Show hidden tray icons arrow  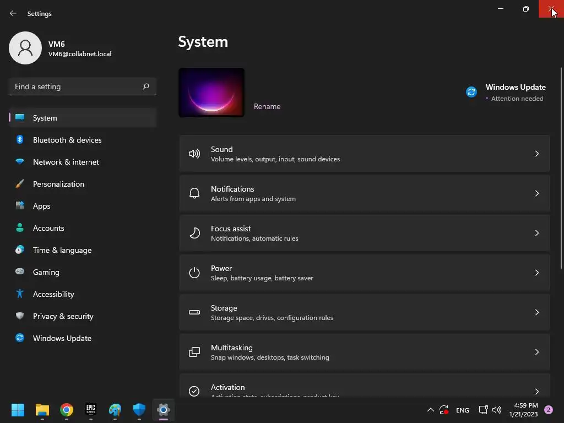pyautogui.click(x=430, y=410)
